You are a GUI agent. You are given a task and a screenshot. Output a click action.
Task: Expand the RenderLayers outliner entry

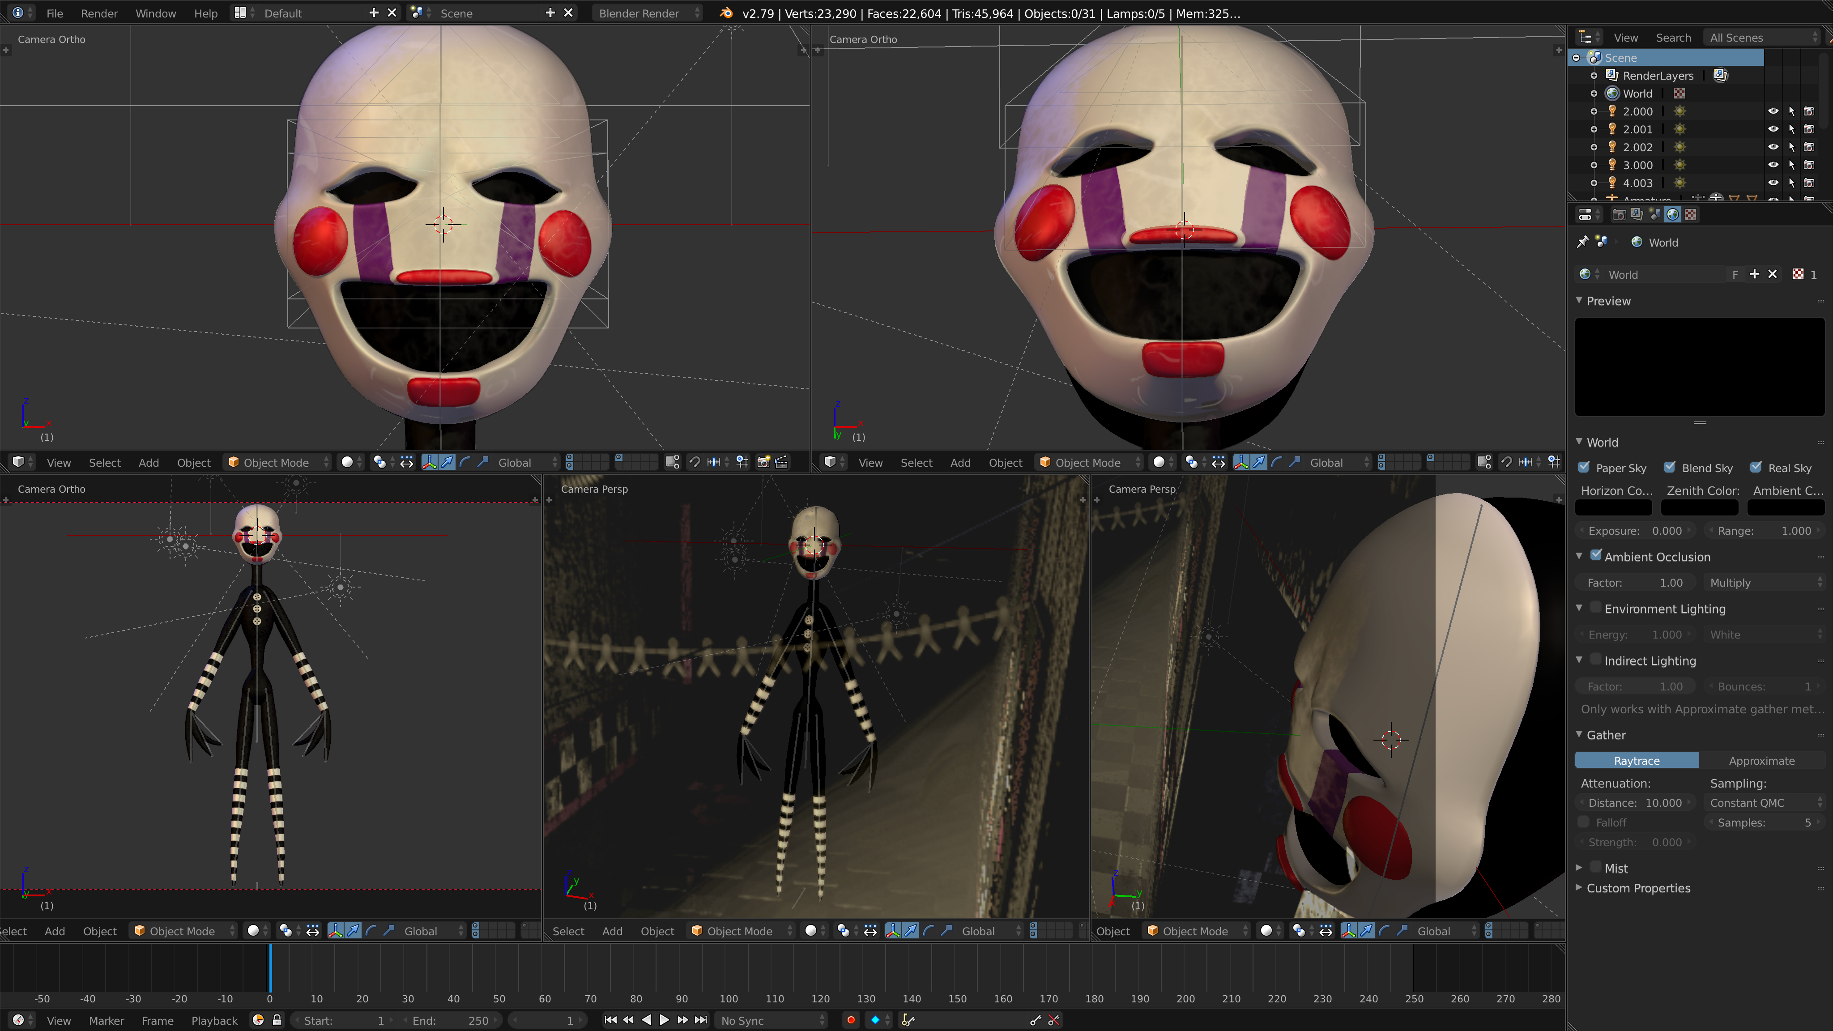point(1594,76)
